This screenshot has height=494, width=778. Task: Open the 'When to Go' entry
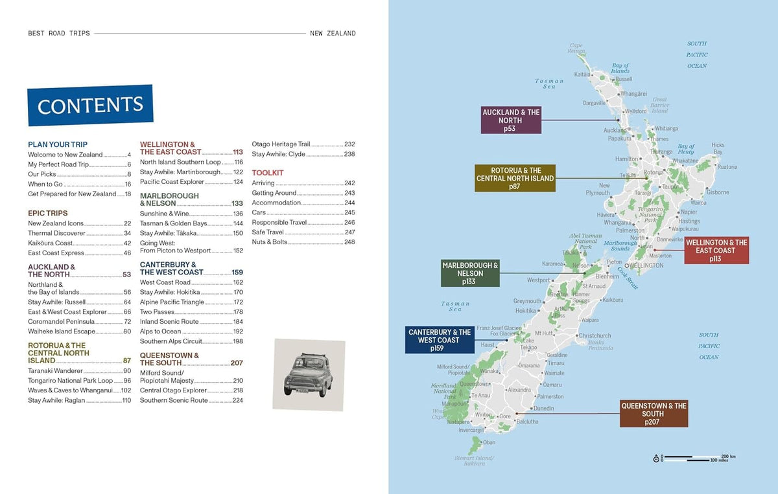[x=80, y=184]
